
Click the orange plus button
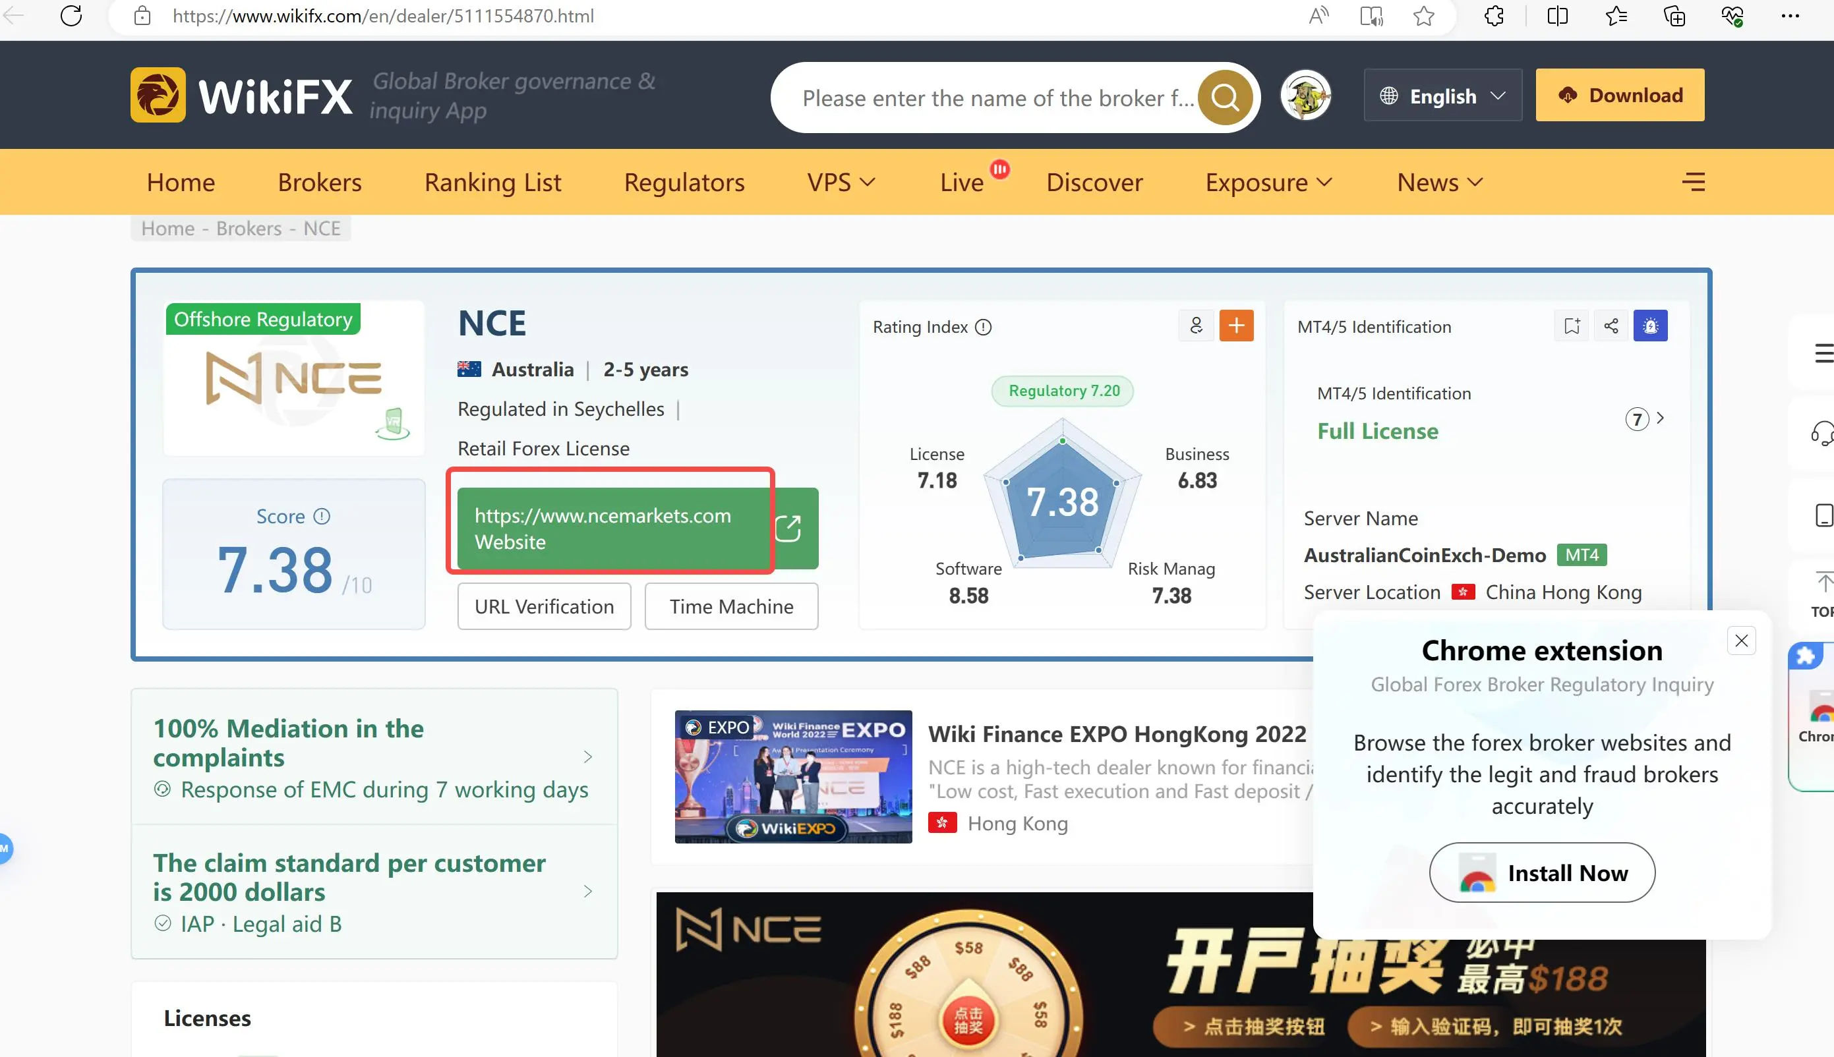[x=1237, y=326]
